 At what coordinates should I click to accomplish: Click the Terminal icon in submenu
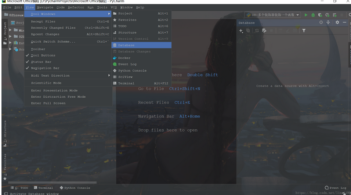point(115,83)
